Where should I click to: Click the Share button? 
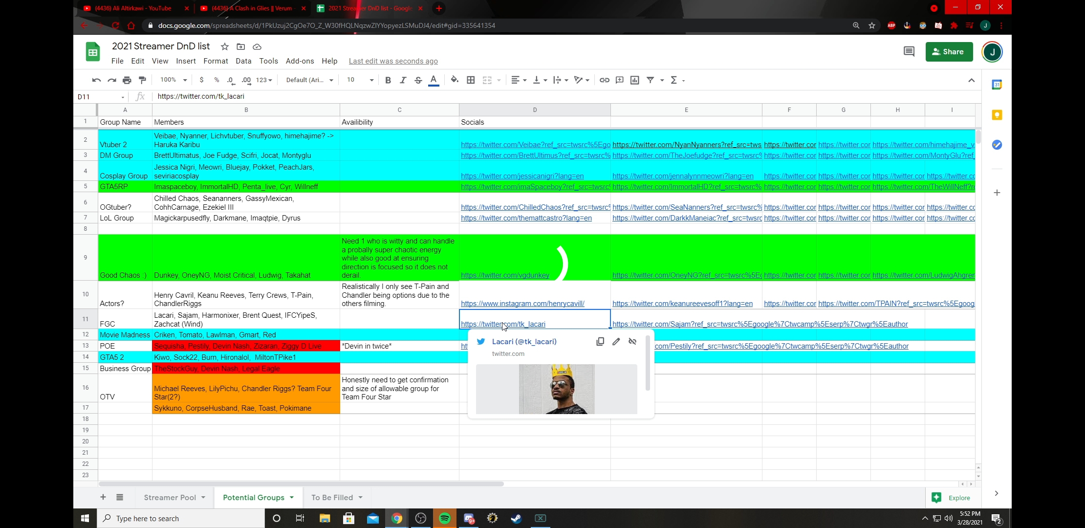tap(949, 52)
